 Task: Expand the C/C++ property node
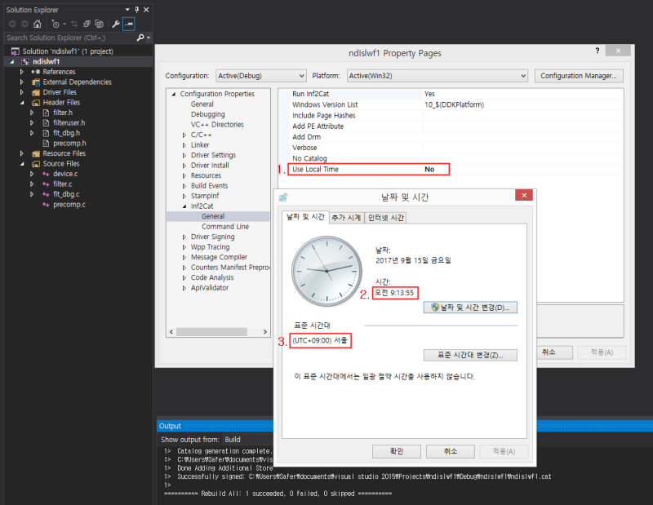tap(184, 135)
